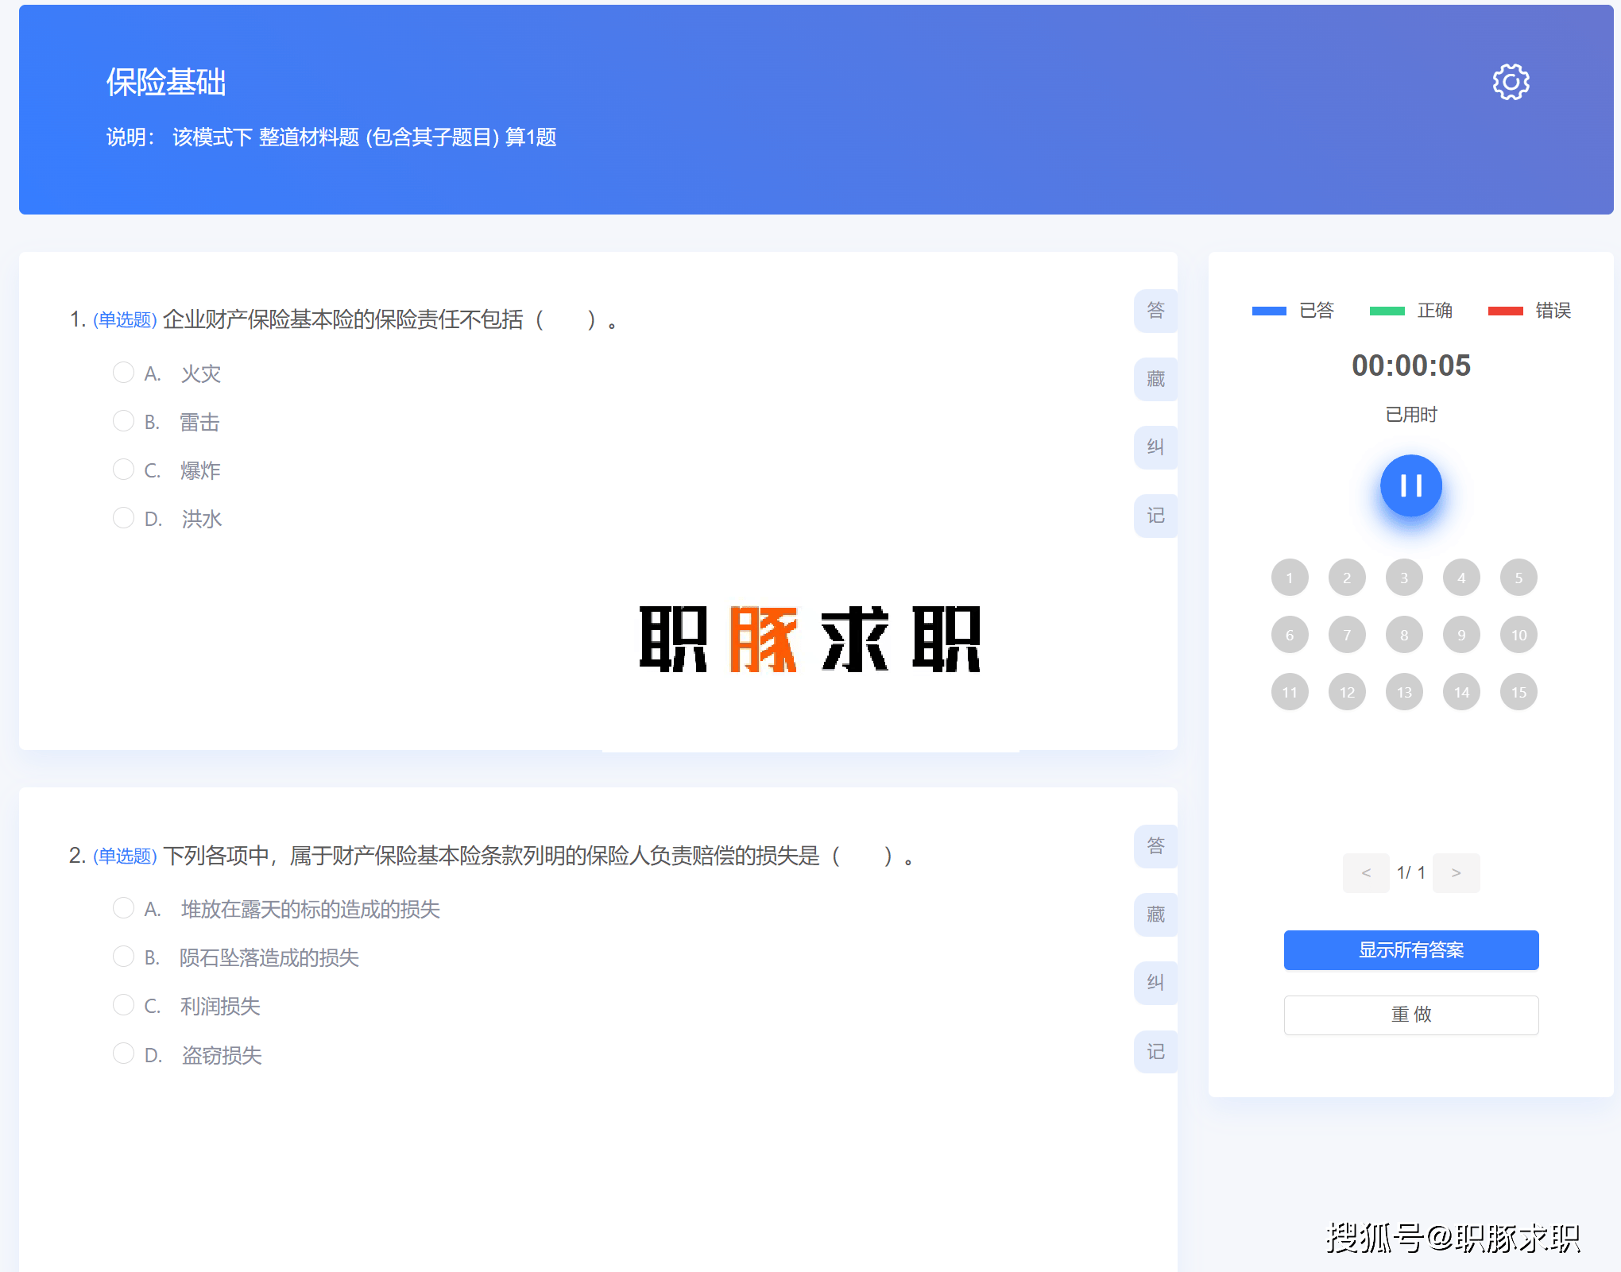
Task: Go to the next page arrow
Action: click(x=1456, y=873)
